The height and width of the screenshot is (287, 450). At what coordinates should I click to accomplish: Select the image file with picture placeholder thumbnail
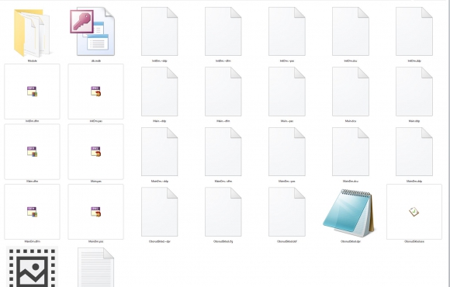click(32, 267)
